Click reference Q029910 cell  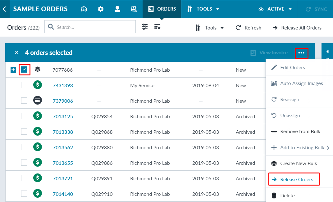click(x=102, y=194)
